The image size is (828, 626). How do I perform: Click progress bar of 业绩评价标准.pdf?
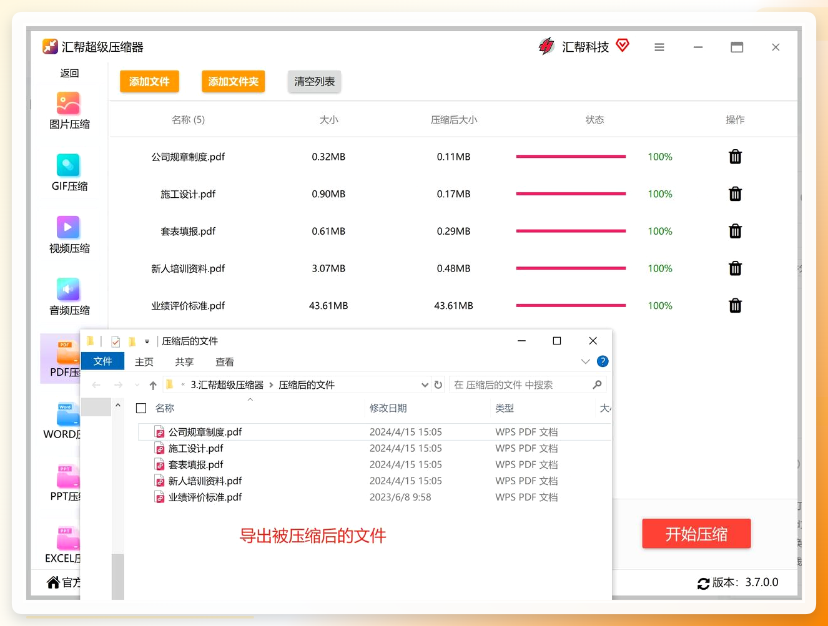570,306
